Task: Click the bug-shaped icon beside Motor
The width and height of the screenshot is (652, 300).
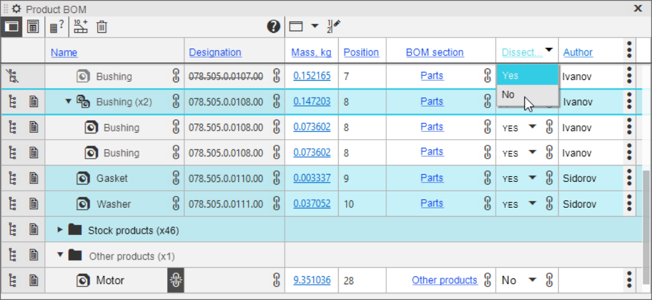Action: 176,280
